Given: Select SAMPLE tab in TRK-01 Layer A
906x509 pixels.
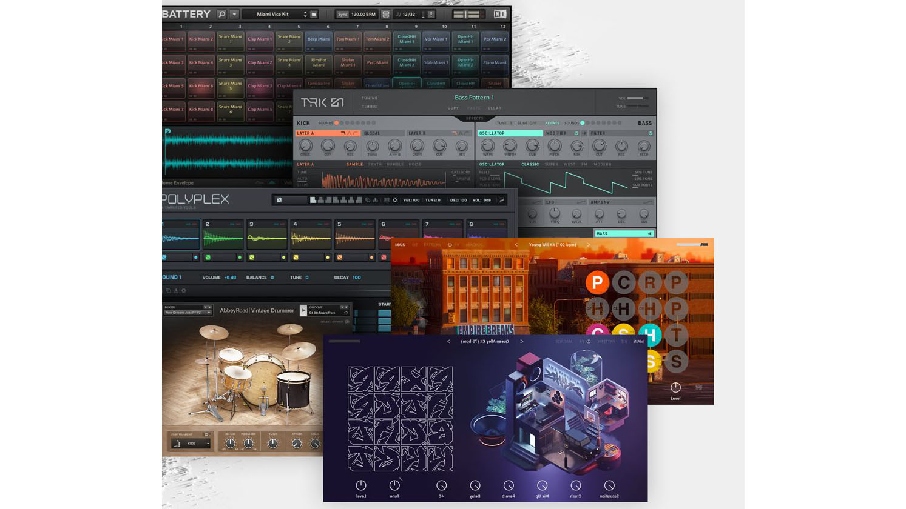Looking at the screenshot, I should (355, 164).
